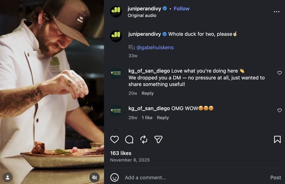Repost using the circular arrows icon
This screenshot has width=285, height=184.
[144, 140]
